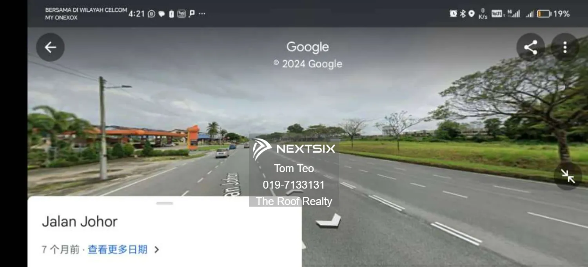Tap the 5G signal strength bars

pyautogui.click(x=514, y=14)
